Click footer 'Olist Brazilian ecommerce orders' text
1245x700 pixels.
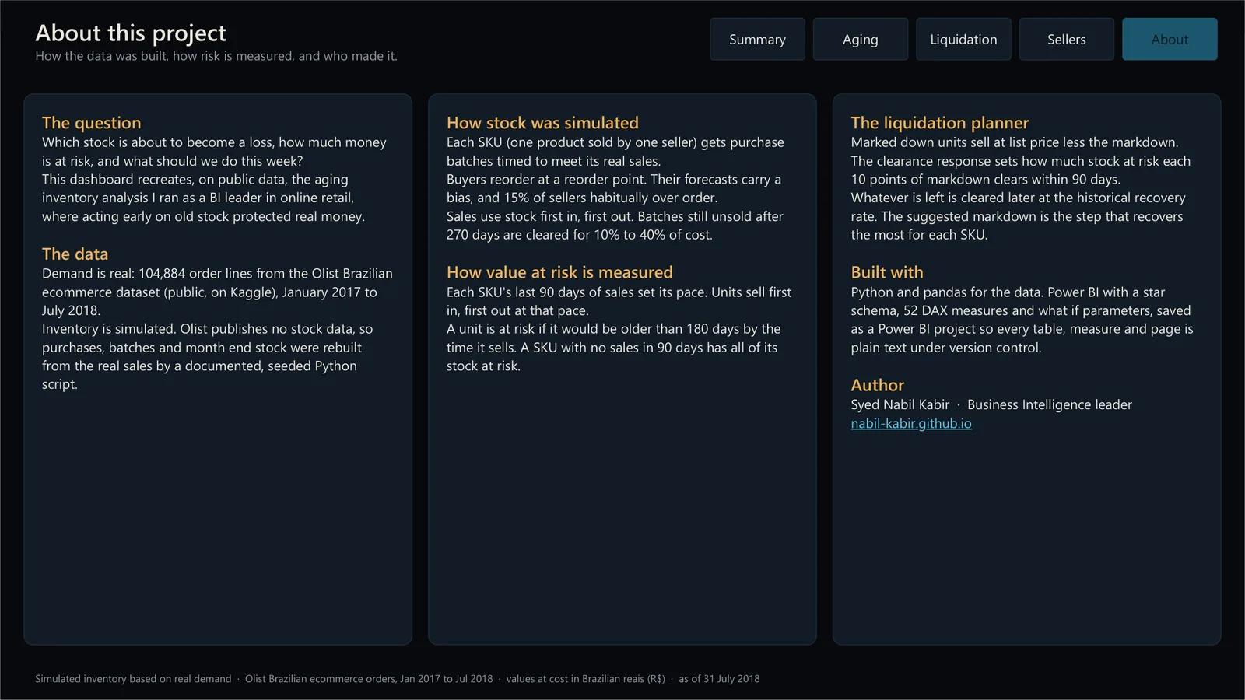pyautogui.click(x=369, y=679)
